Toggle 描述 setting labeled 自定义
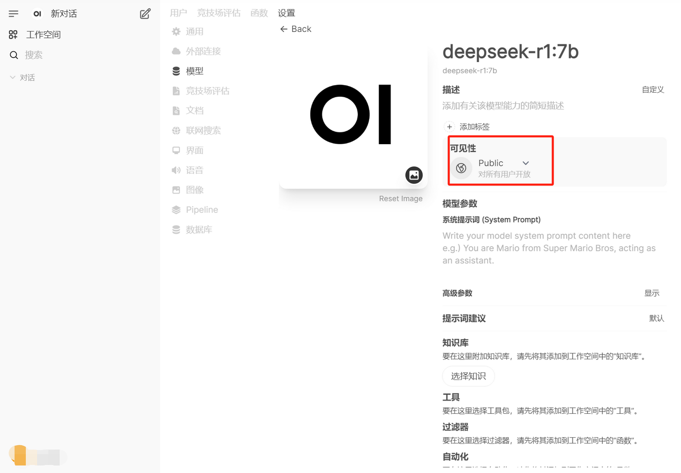Image resolution: width=681 pixels, height=473 pixels. click(x=653, y=90)
